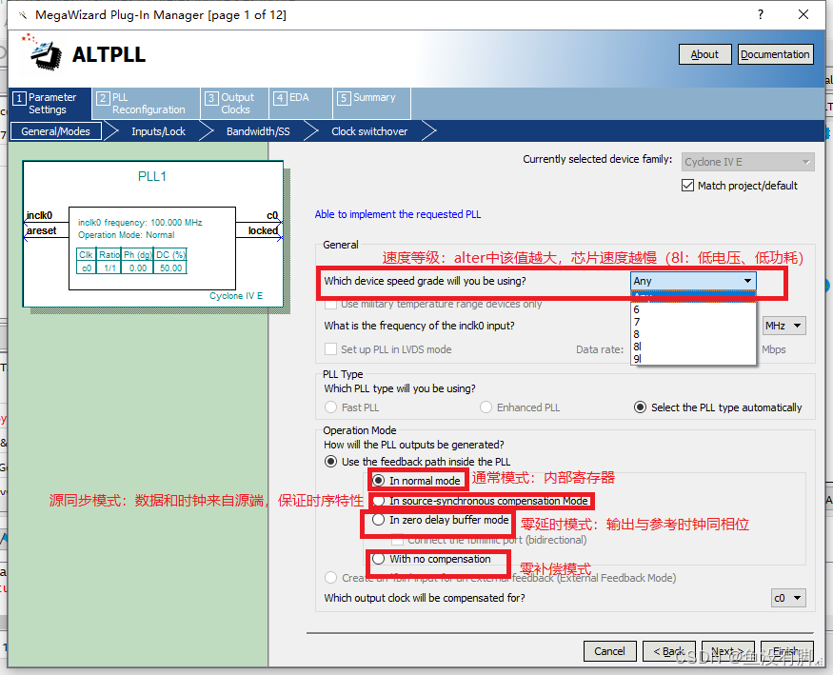833x675 pixels.
Task: Open the Documentation
Action: tap(775, 54)
